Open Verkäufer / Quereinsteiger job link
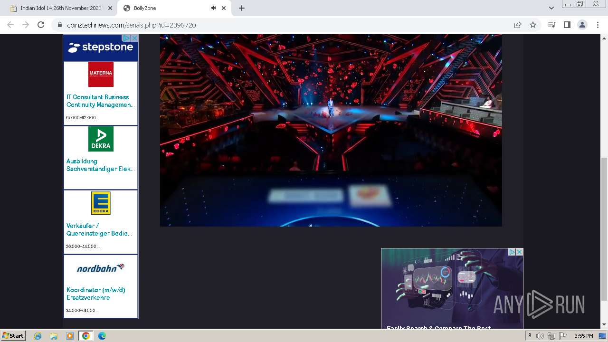 (99, 229)
